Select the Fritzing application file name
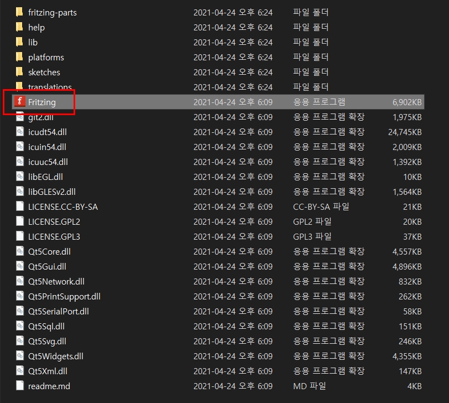This screenshot has width=449, height=403. [42, 102]
